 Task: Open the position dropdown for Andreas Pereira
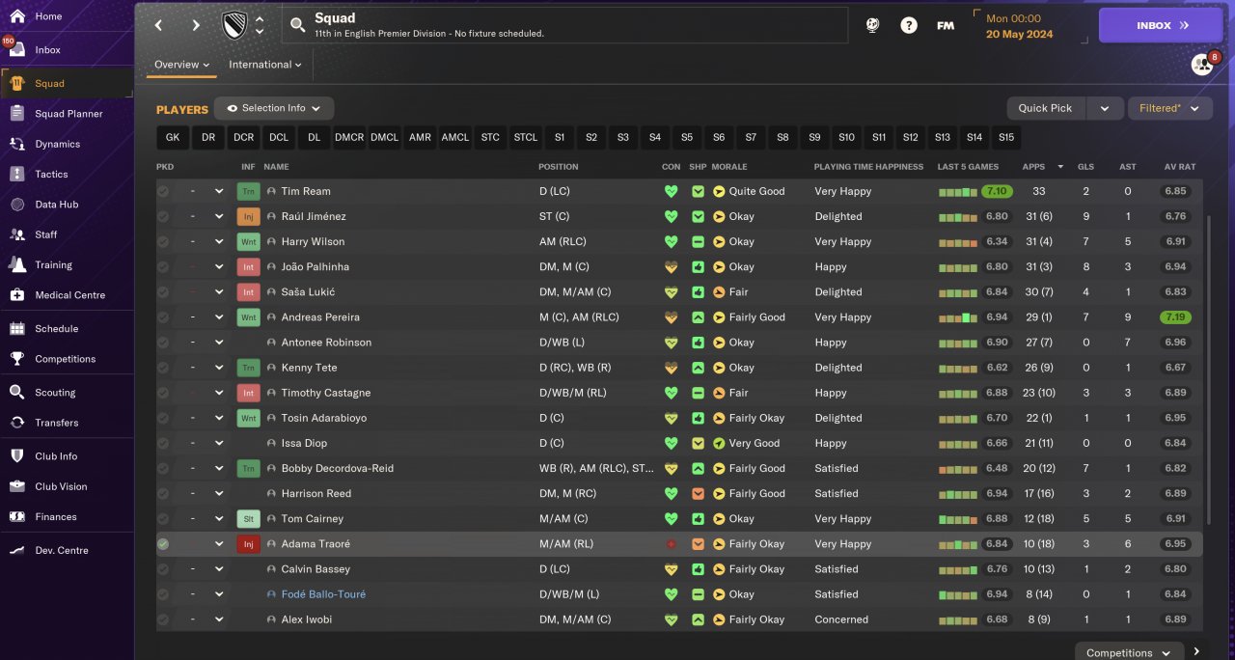pyautogui.click(x=219, y=316)
